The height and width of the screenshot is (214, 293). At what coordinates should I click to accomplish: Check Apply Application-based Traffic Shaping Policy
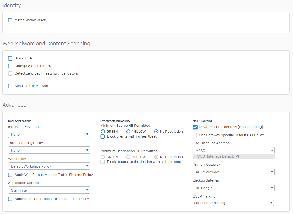(x=10, y=199)
